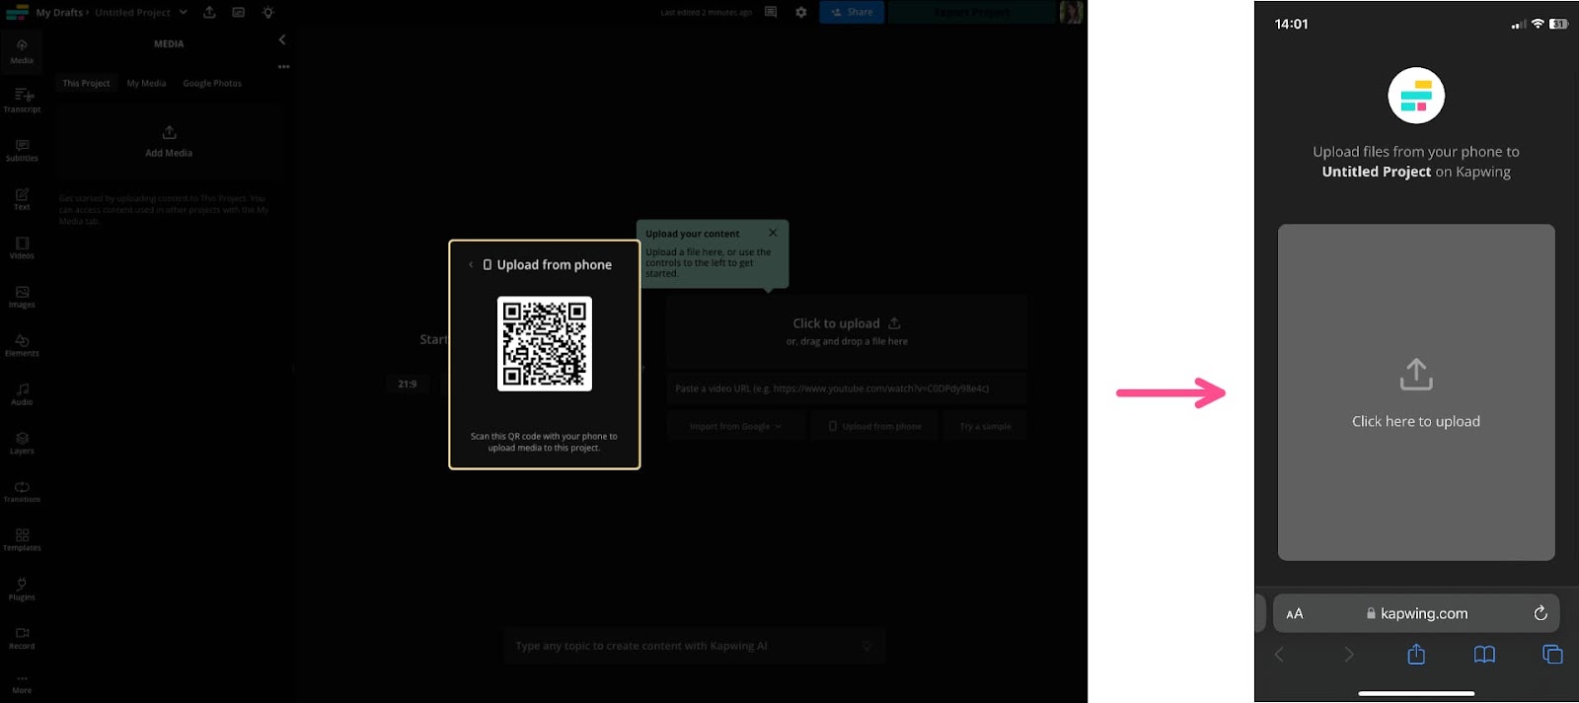
Task: Switch to the This Project tab
Action: (x=86, y=83)
